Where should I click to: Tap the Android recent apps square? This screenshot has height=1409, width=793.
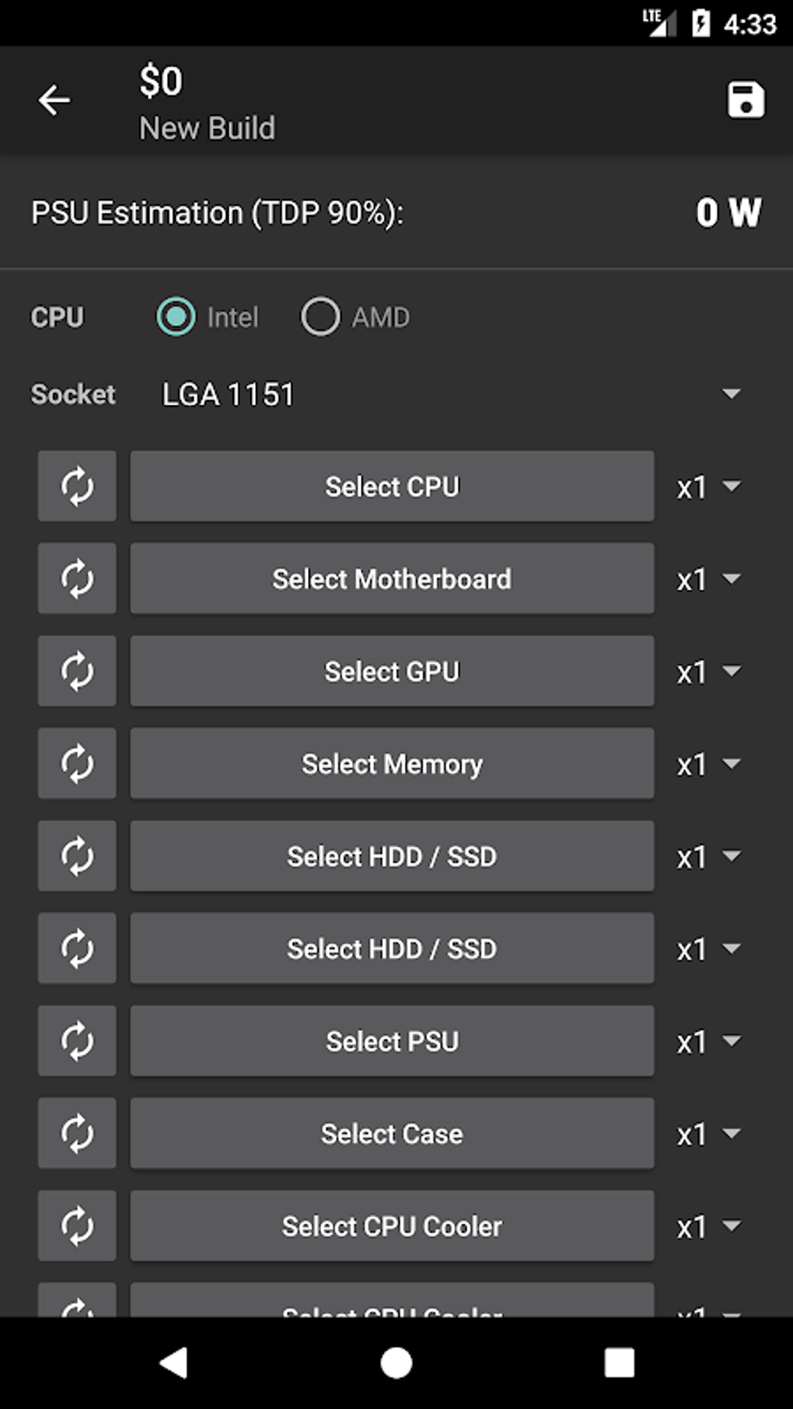tap(619, 1362)
